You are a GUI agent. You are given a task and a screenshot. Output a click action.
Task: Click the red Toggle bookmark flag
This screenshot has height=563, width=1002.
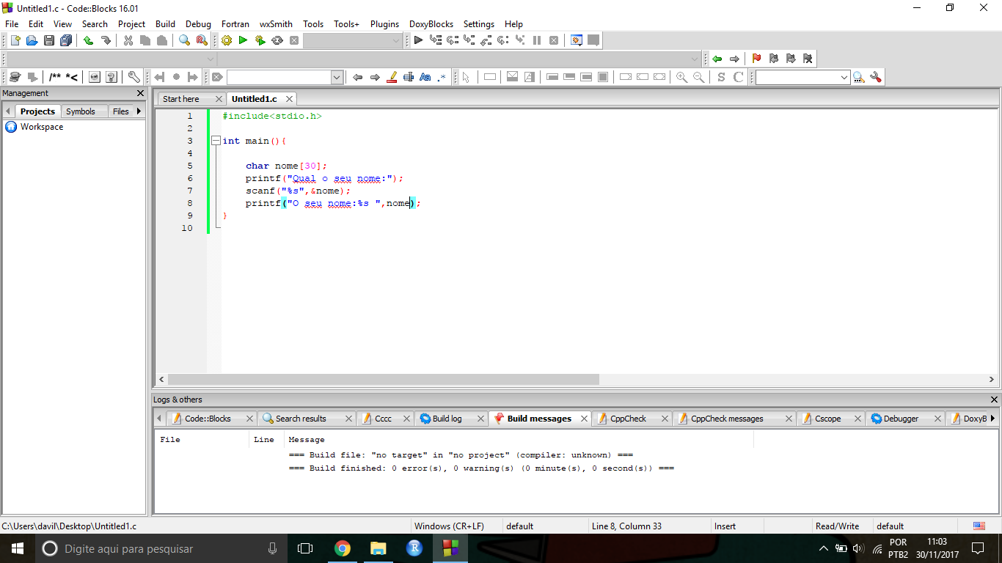756,59
